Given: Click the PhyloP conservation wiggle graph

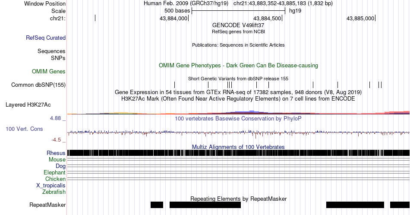Looking at the screenshot, I should coord(238,133).
